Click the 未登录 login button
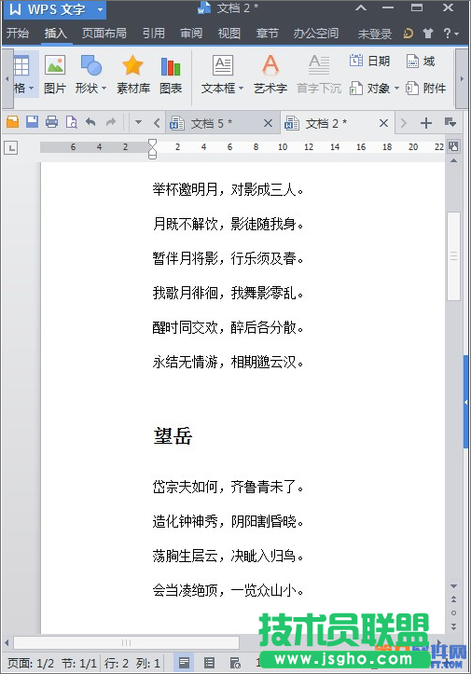 [375, 34]
